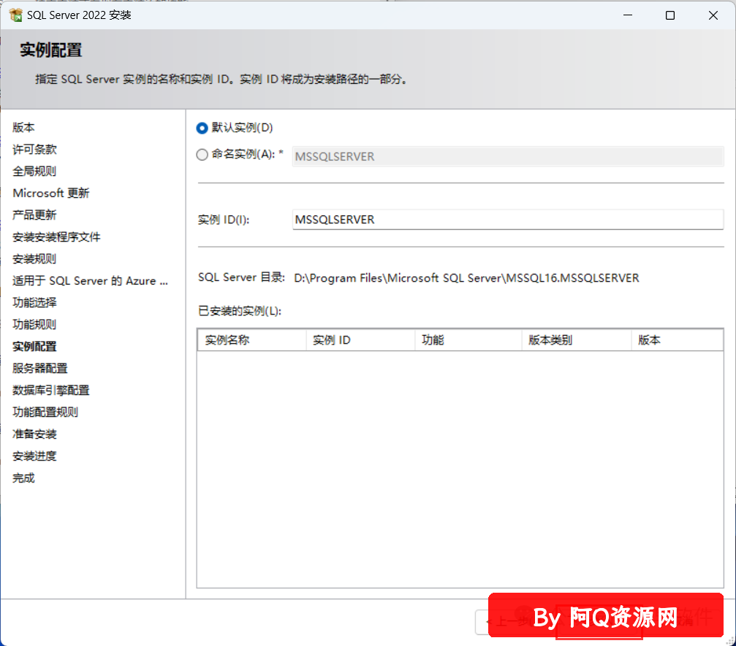The height and width of the screenshot is (646, 736).
Task: Click the 实例配置 page heading
Action: click(50, 50)
